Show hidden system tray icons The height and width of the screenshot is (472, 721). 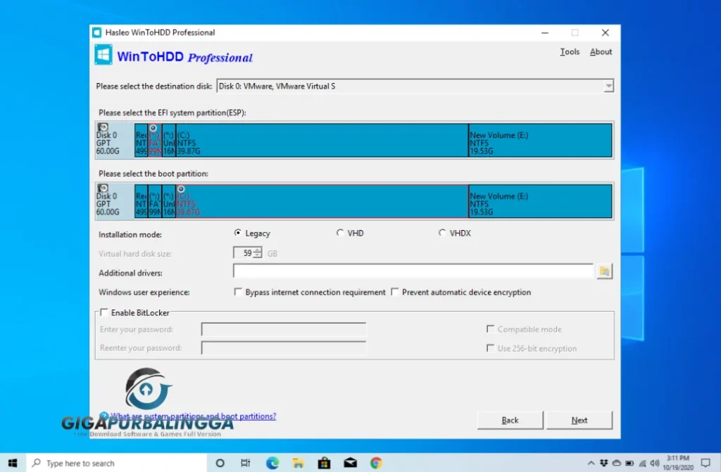click(x=590, y=463)
